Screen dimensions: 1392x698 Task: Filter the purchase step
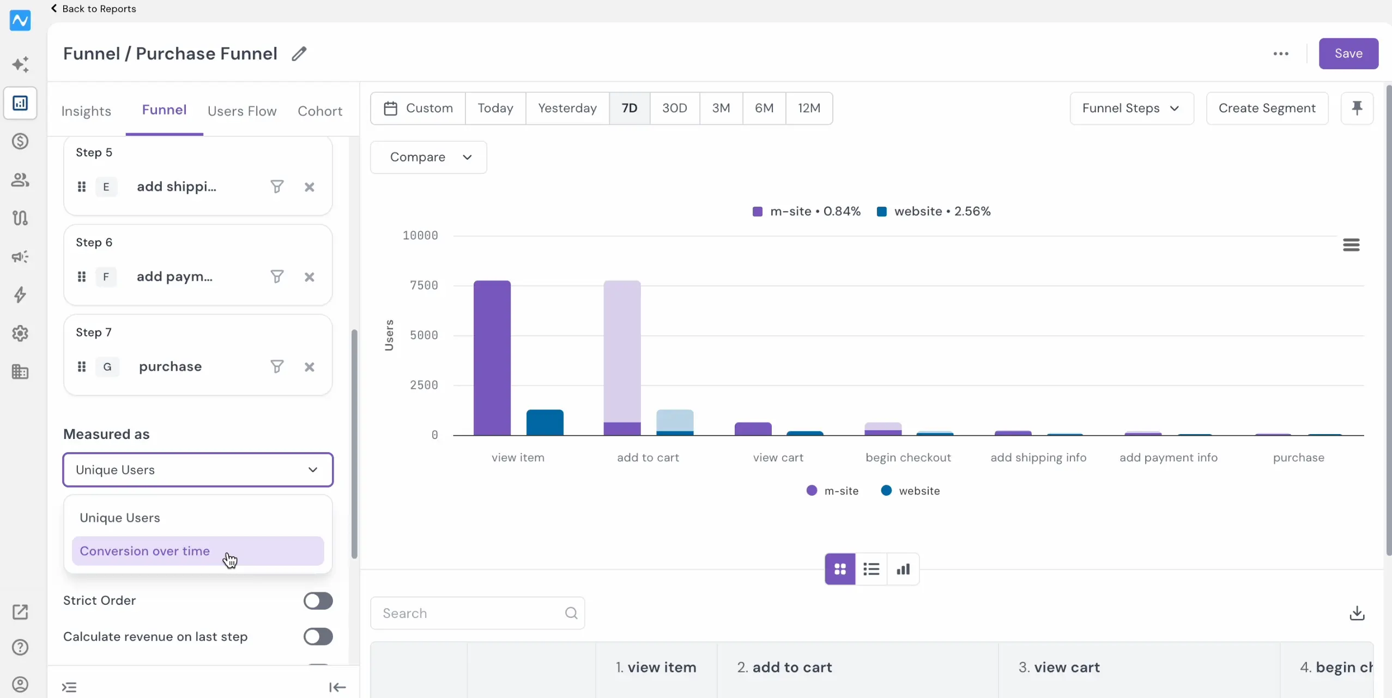(277, 367)
